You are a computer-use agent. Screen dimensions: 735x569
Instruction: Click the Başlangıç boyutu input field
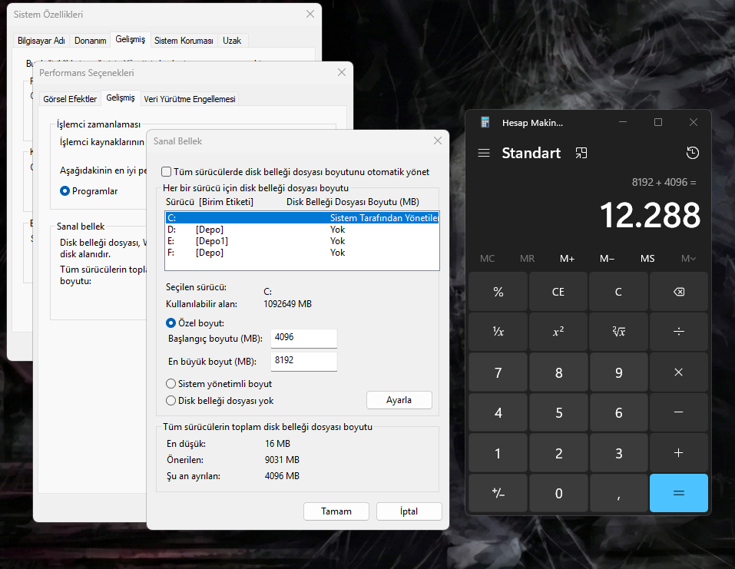click(x=303, y=338)
